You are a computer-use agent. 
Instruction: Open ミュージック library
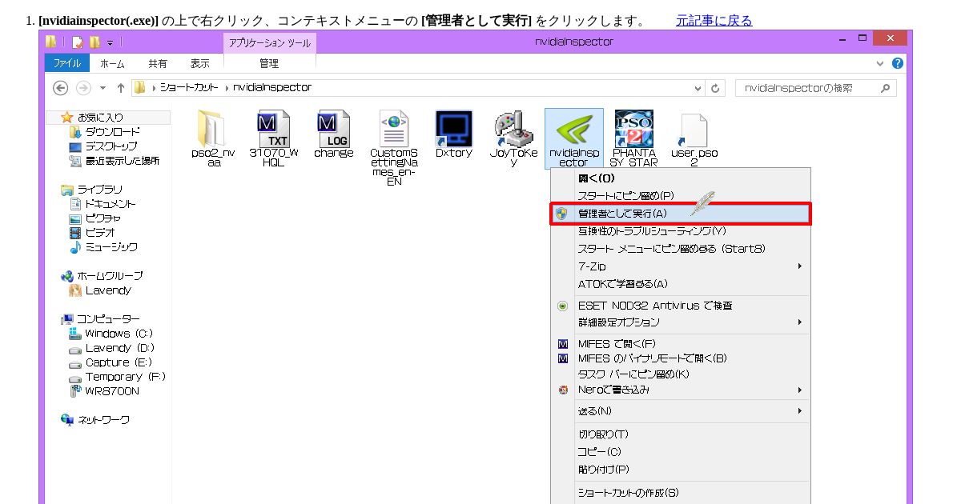coord(111,247)
